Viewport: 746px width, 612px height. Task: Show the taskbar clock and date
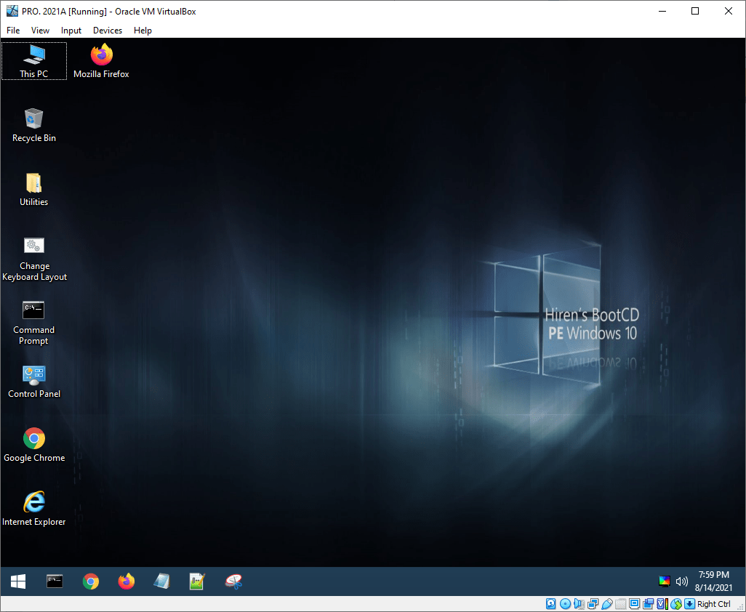pyautogui.click(x=713, y=581)
